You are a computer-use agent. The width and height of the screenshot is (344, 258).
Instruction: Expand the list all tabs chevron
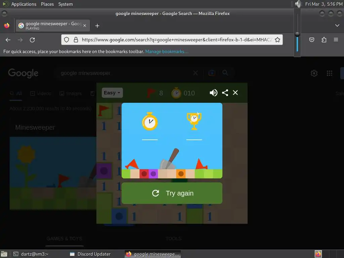pyautogui.click(x=337, y=26)
